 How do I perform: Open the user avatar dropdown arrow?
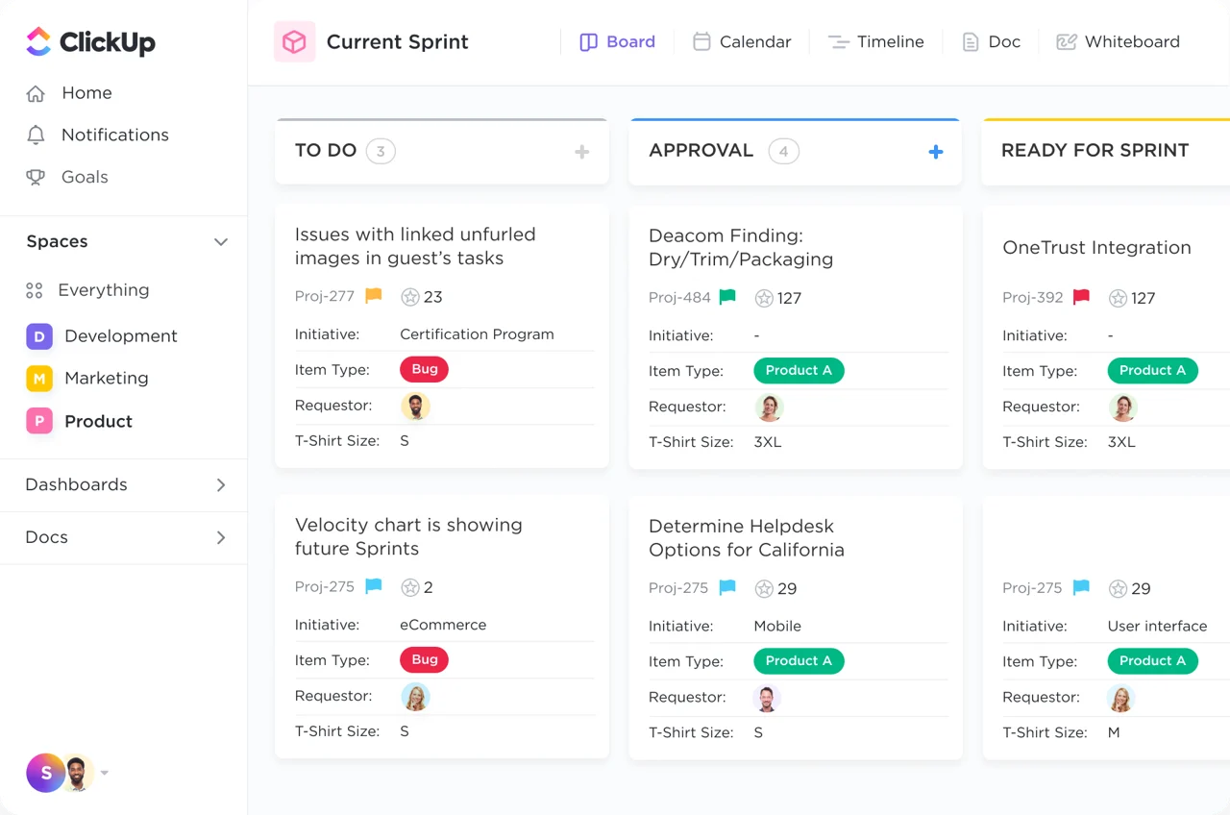[x=105, y=773]
